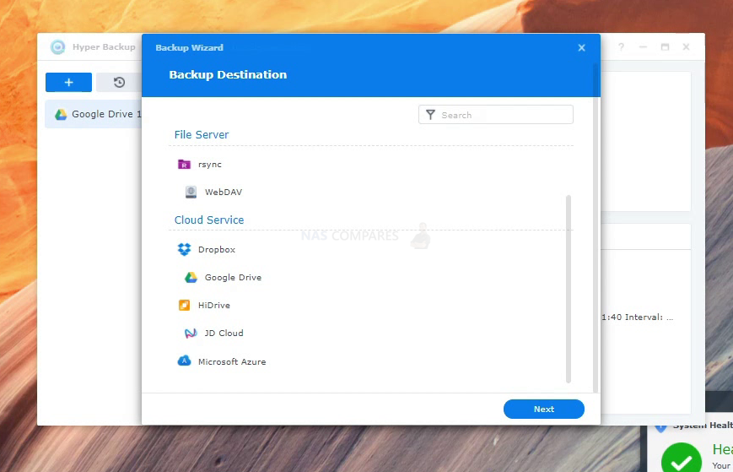Click the Cloud Service section heading

[x=209, y=220]
